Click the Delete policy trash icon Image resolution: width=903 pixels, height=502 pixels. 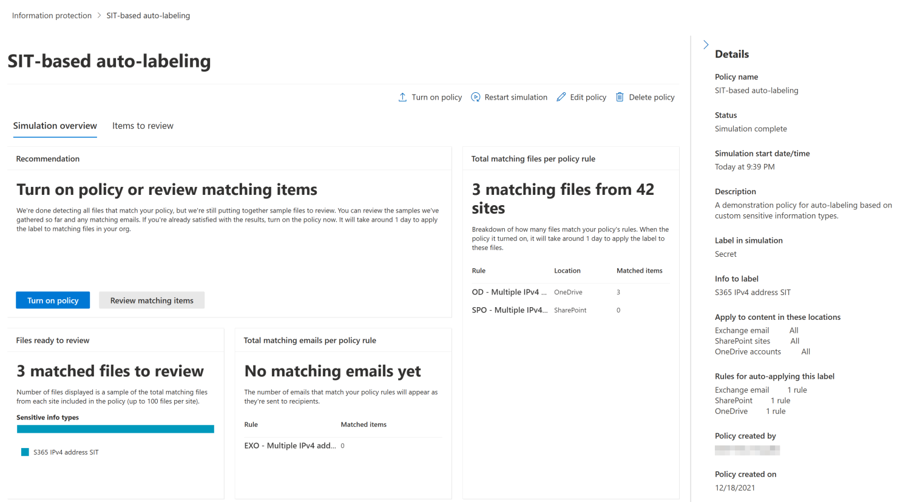[620, 97]
